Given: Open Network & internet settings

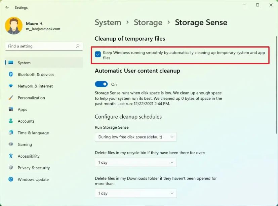Looking at the screenshot, I should pos(11,86).
